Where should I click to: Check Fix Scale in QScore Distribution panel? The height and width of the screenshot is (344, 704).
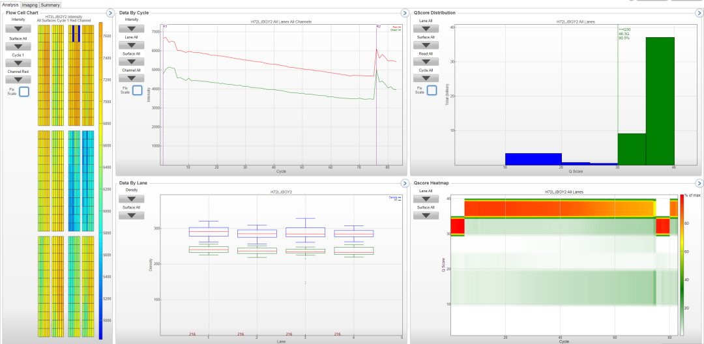pos(432,90)
